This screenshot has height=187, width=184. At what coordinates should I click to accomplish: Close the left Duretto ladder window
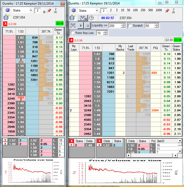(x=63, y=4)
